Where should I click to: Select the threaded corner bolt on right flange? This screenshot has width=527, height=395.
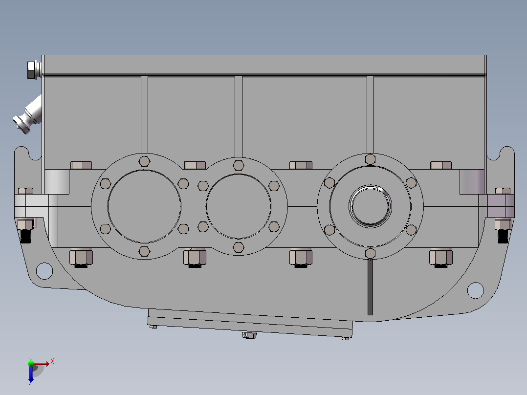point(503,230)
